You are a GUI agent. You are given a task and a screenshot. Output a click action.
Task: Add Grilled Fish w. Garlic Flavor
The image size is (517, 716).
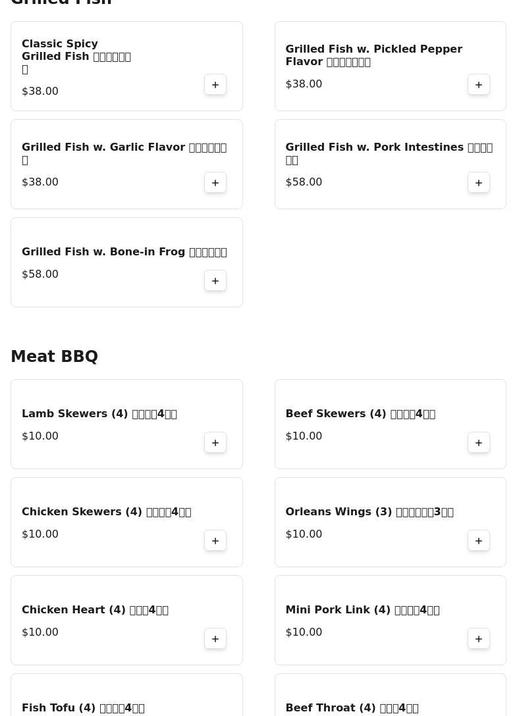215,183
